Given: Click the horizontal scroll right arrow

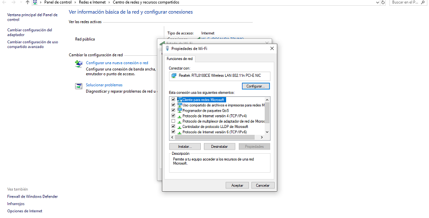Looking at the screenshot, I should pos(262,137).
